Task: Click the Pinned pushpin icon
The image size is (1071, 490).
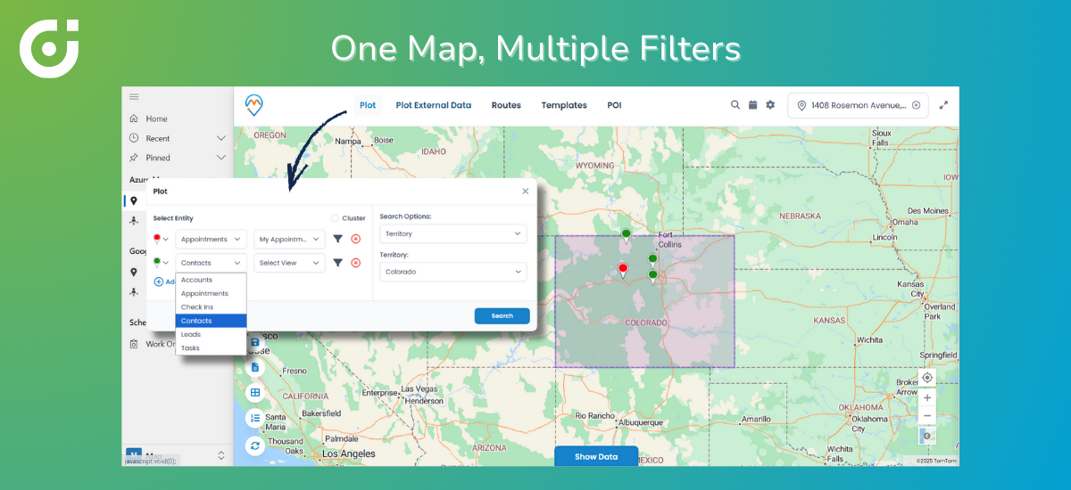Action: pos(134,158)
